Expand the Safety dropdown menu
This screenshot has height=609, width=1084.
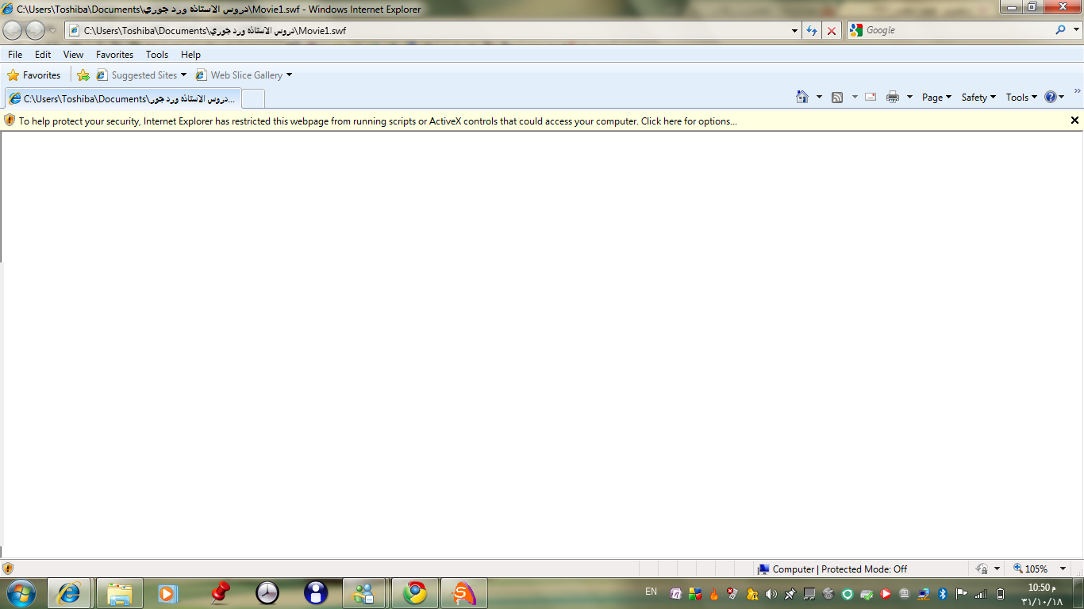coord(978,97)
